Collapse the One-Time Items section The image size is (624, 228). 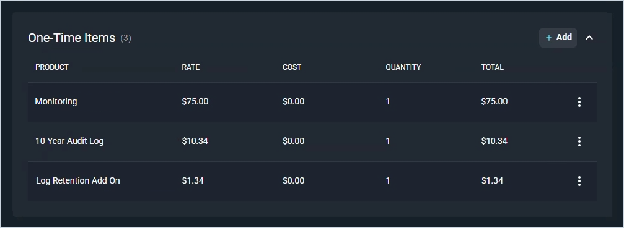click(589, 38)
